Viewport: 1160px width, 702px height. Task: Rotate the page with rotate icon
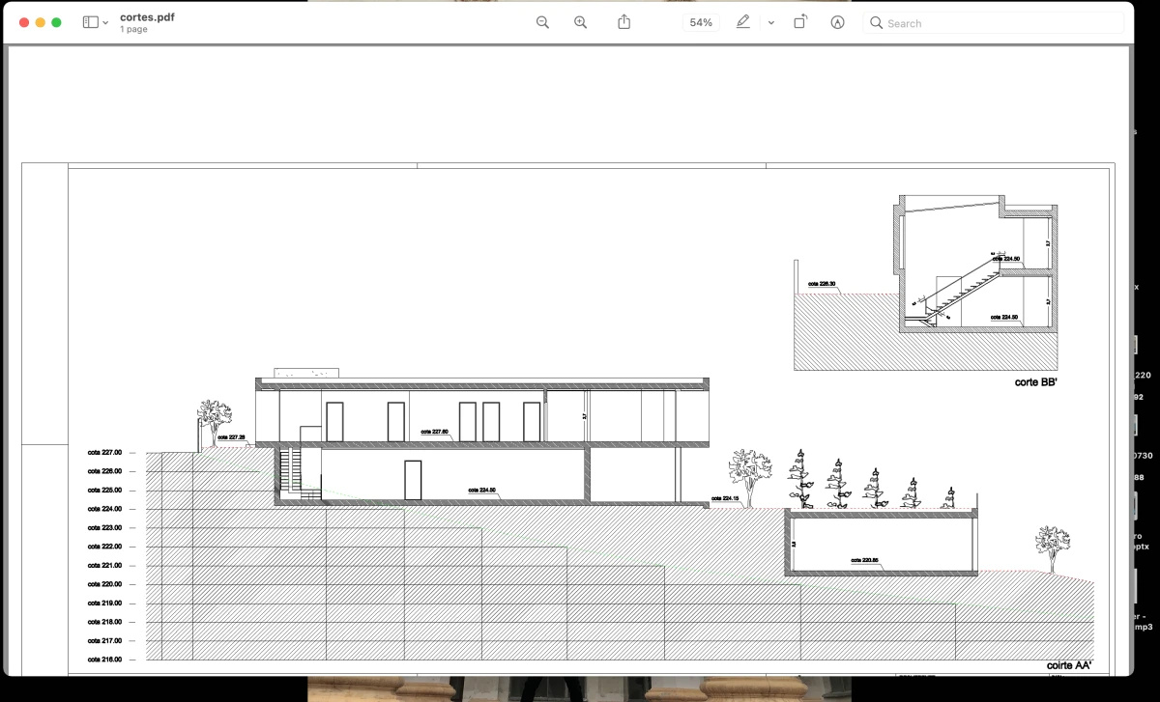point(800,22)
